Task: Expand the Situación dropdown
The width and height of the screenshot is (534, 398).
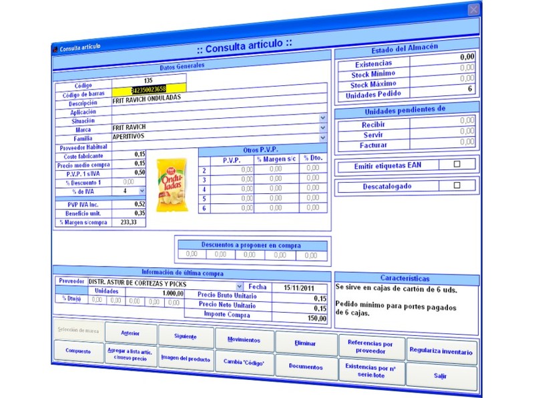Action: point(322,118)
